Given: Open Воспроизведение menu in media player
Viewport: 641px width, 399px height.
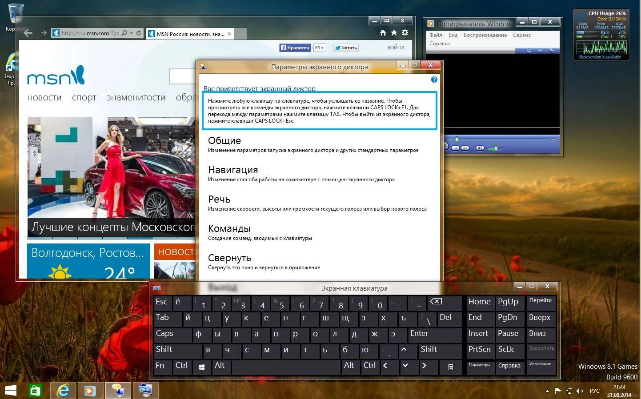Looking at the screenshot, I should click(x=485, y=35).
